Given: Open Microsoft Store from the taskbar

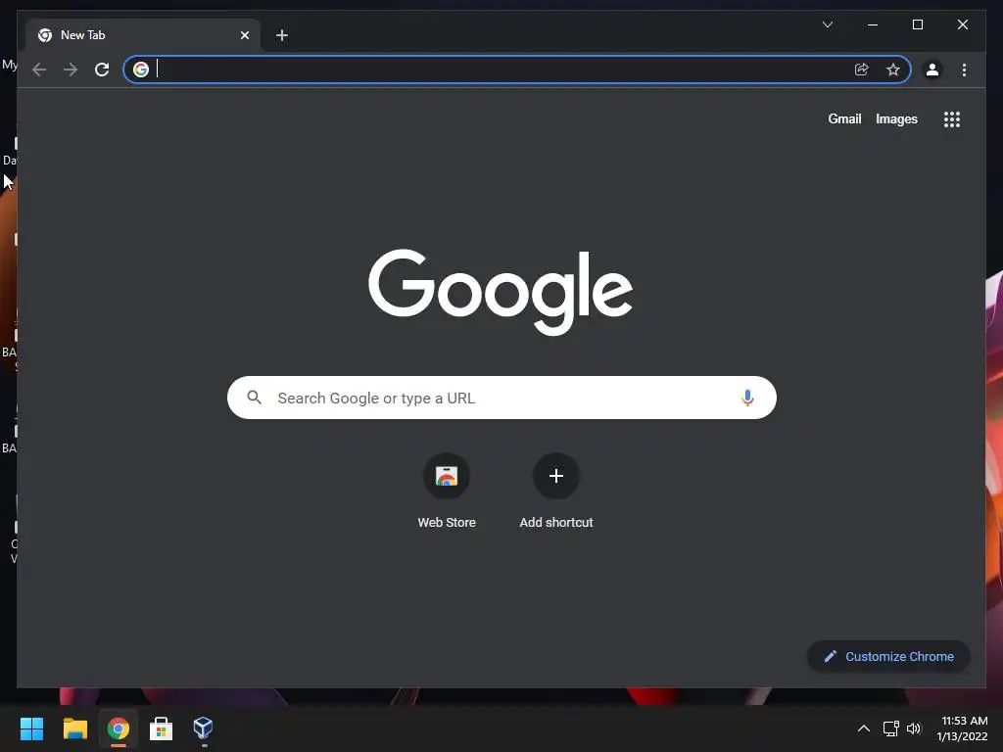Looking at the screenshot, I should point(162,728).
